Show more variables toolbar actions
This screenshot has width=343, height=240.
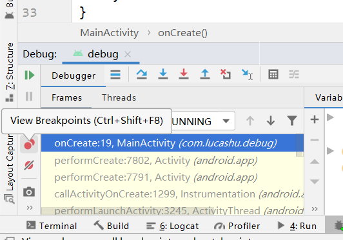coord(315,209)
